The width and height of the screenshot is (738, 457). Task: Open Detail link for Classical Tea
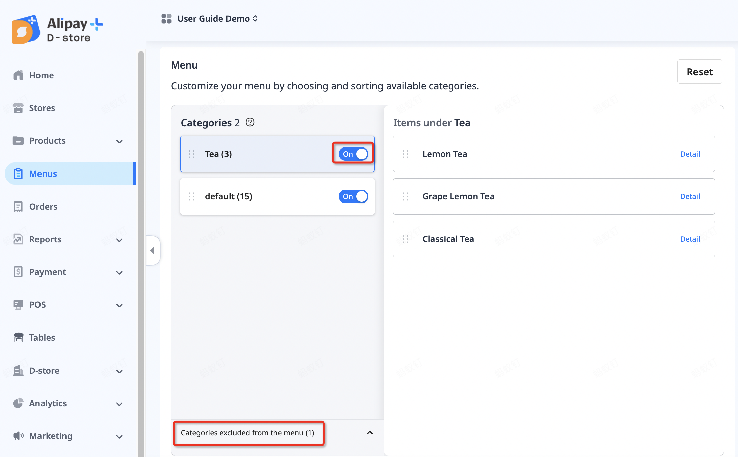[690, 239]
